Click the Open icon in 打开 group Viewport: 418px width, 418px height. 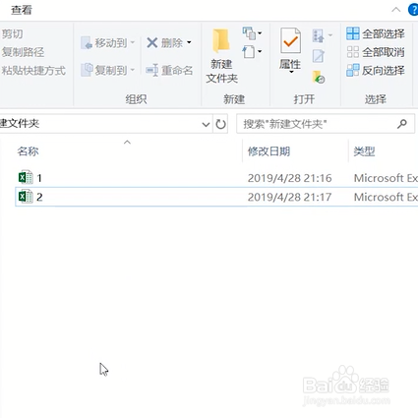tap(319, 35)
